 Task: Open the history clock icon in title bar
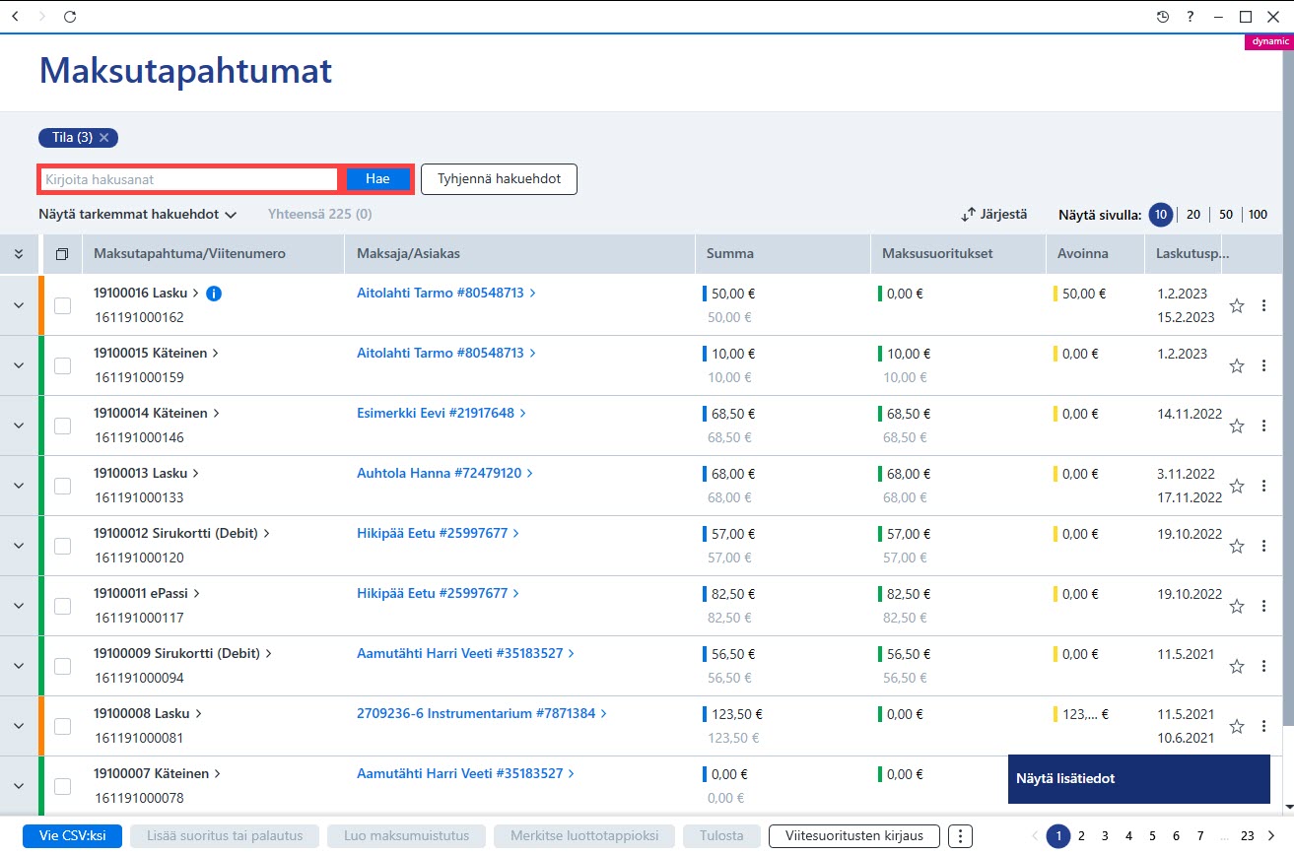pyautogui.click(x=1163, y=17)
